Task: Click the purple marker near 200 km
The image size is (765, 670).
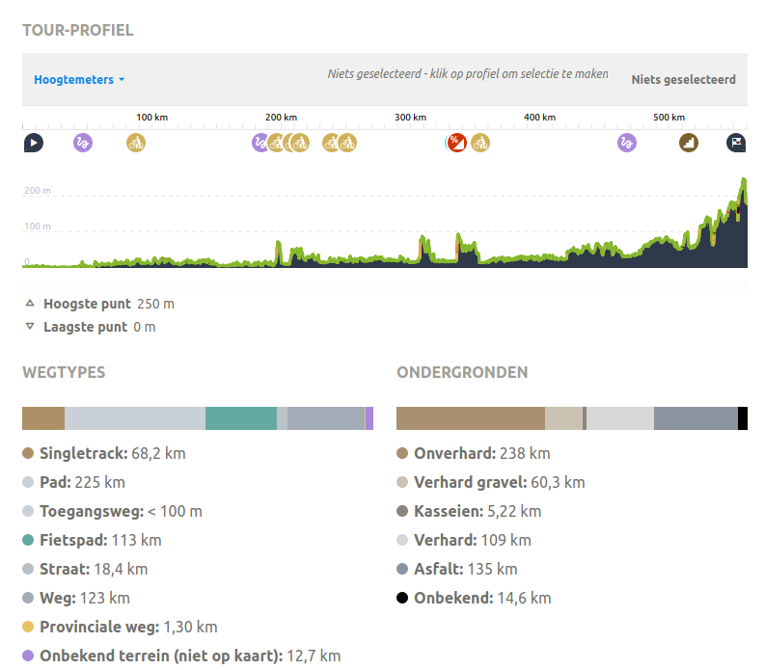Action: point(259,144)
